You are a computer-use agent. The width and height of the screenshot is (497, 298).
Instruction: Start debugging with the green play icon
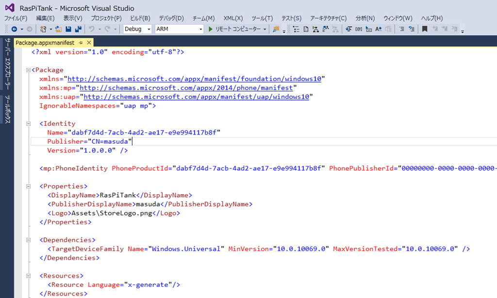pyautogui.click(x=211, y=29)
